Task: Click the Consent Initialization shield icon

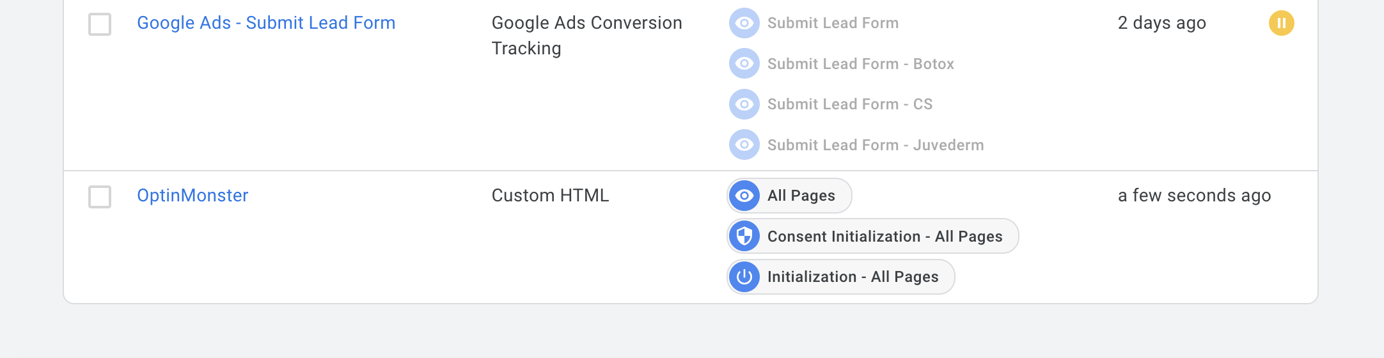Action: [744, 237]
